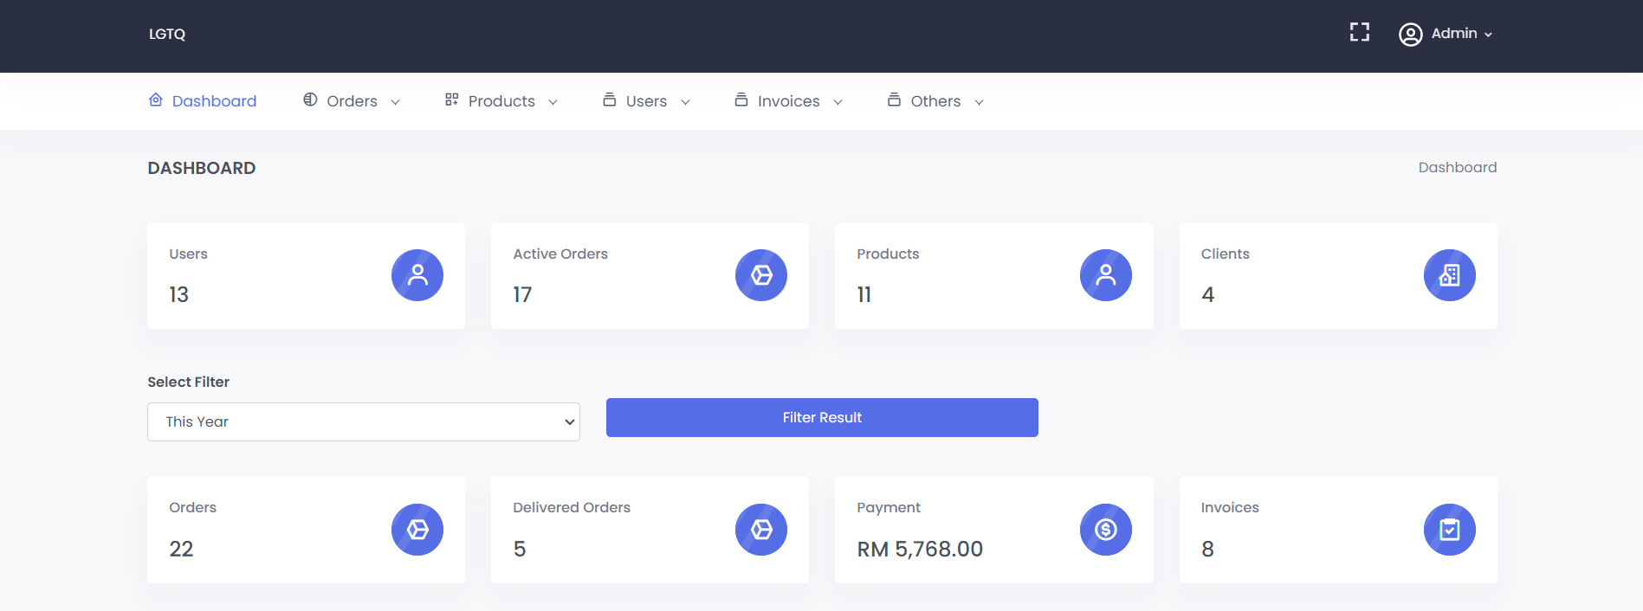The image size is (1643, 611).
Task: Select the Dashboard navigation tab
Action: [203, 101]
